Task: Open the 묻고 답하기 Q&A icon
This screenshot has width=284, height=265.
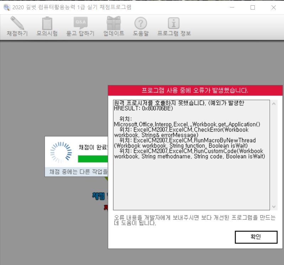Action: (x=80, y=23)
